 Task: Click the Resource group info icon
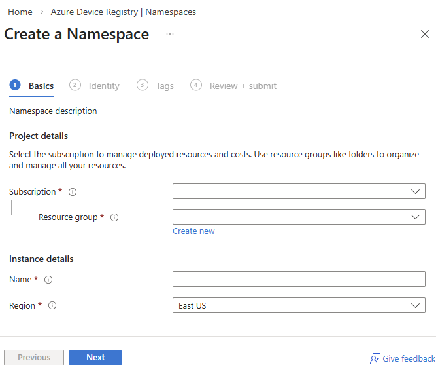[x=114, y=217]
